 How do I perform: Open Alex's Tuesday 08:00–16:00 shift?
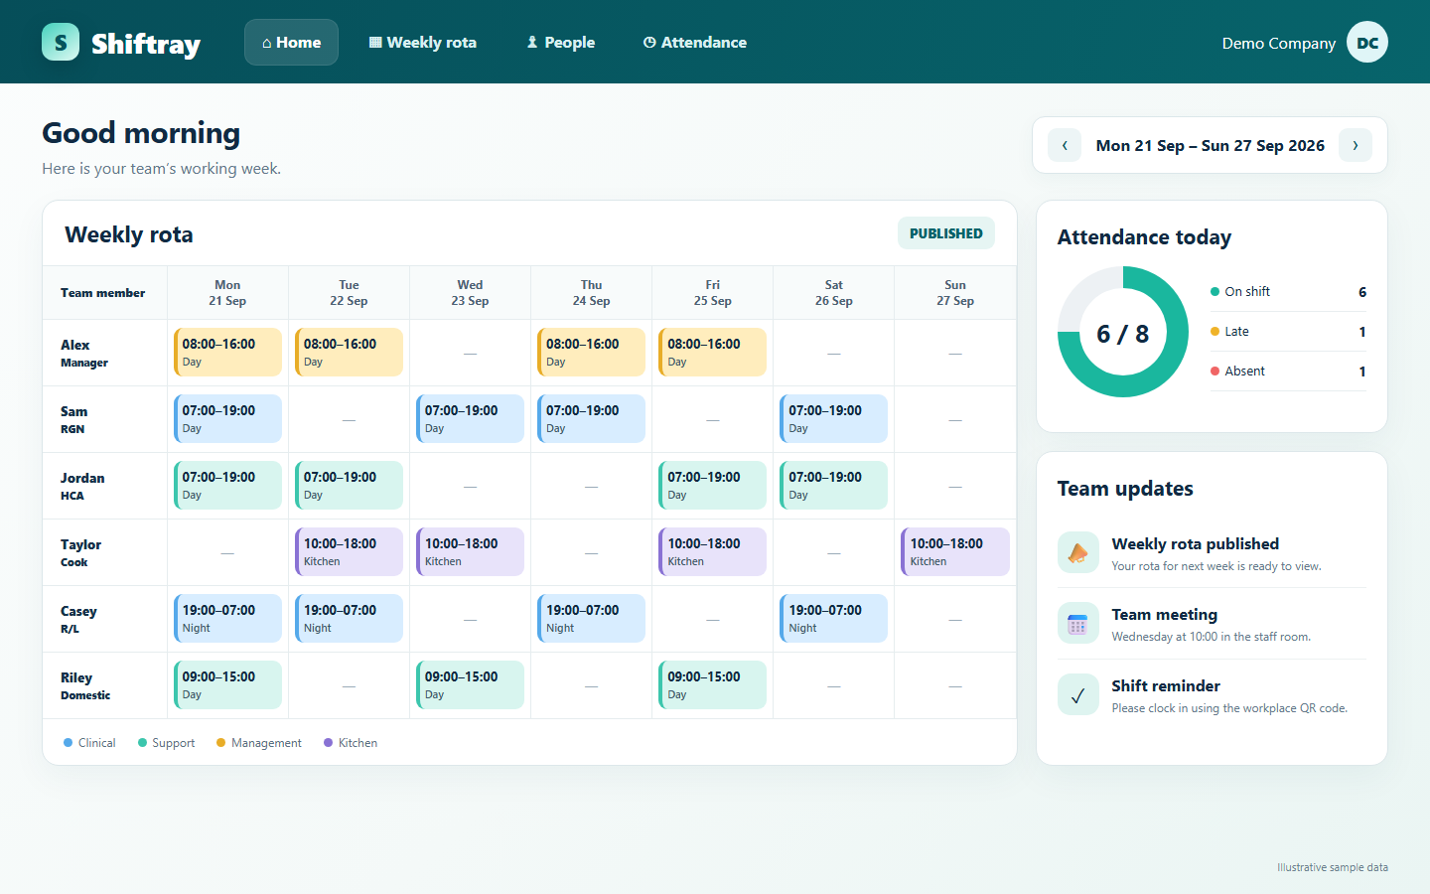349,353
